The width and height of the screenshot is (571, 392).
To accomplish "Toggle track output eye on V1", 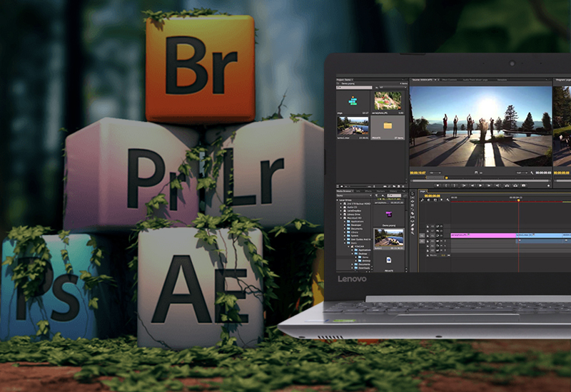I will coord(441,236).
